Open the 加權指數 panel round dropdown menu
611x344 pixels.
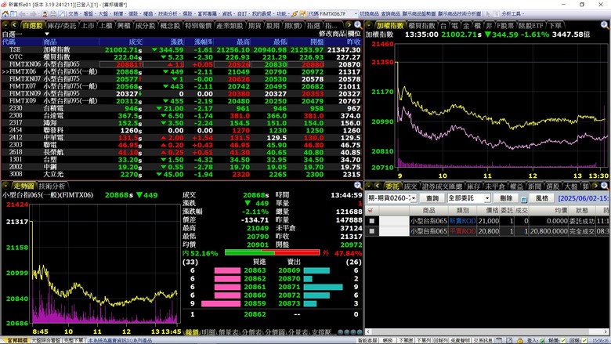pyautogui.click(x=369, y=25)
